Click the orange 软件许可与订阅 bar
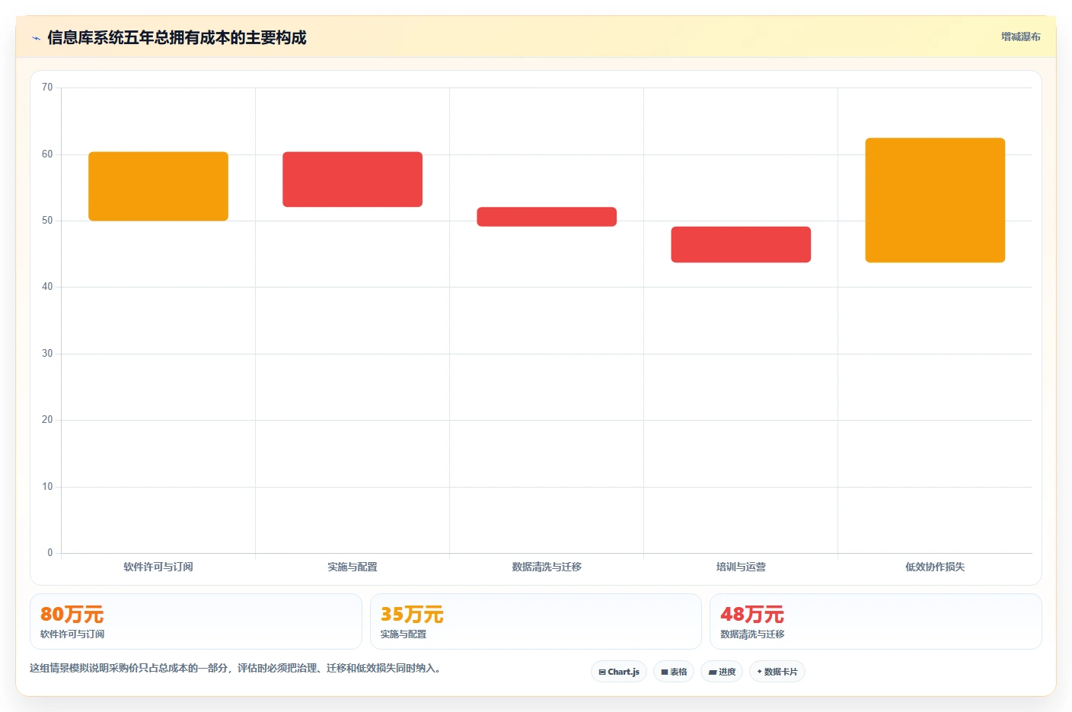Viewport: 1072px width, 712px height. [x=158, y=186]
